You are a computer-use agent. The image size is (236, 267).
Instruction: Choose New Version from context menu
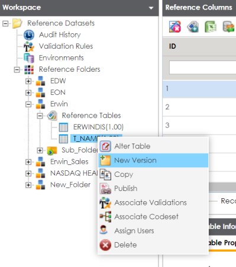tap(153, 160)
